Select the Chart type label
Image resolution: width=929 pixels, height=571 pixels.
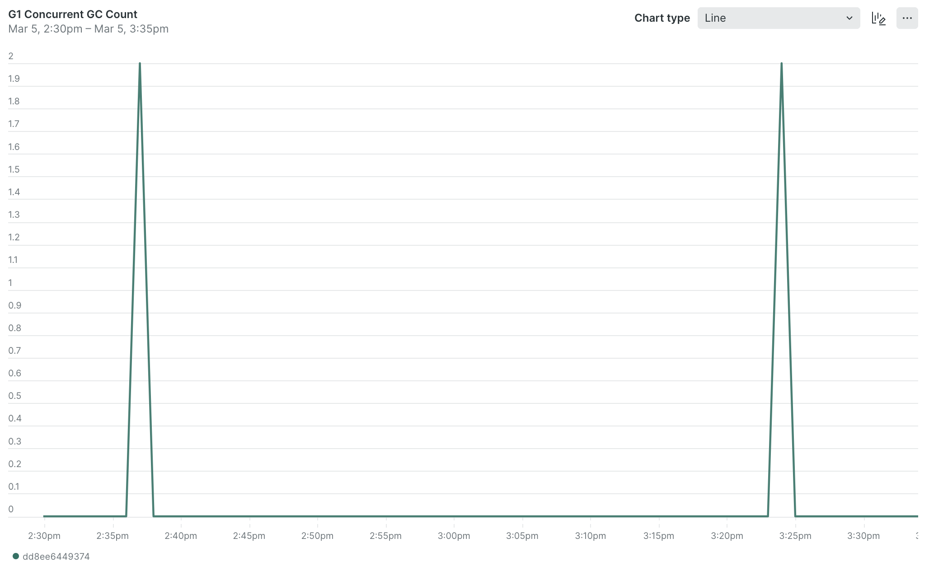pyautogui.click(x=662, y=18)
